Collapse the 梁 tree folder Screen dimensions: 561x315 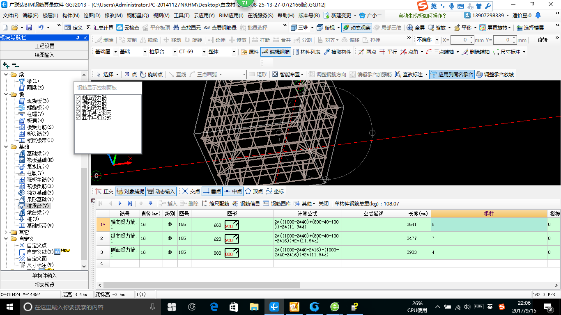(x=6, y=75)
